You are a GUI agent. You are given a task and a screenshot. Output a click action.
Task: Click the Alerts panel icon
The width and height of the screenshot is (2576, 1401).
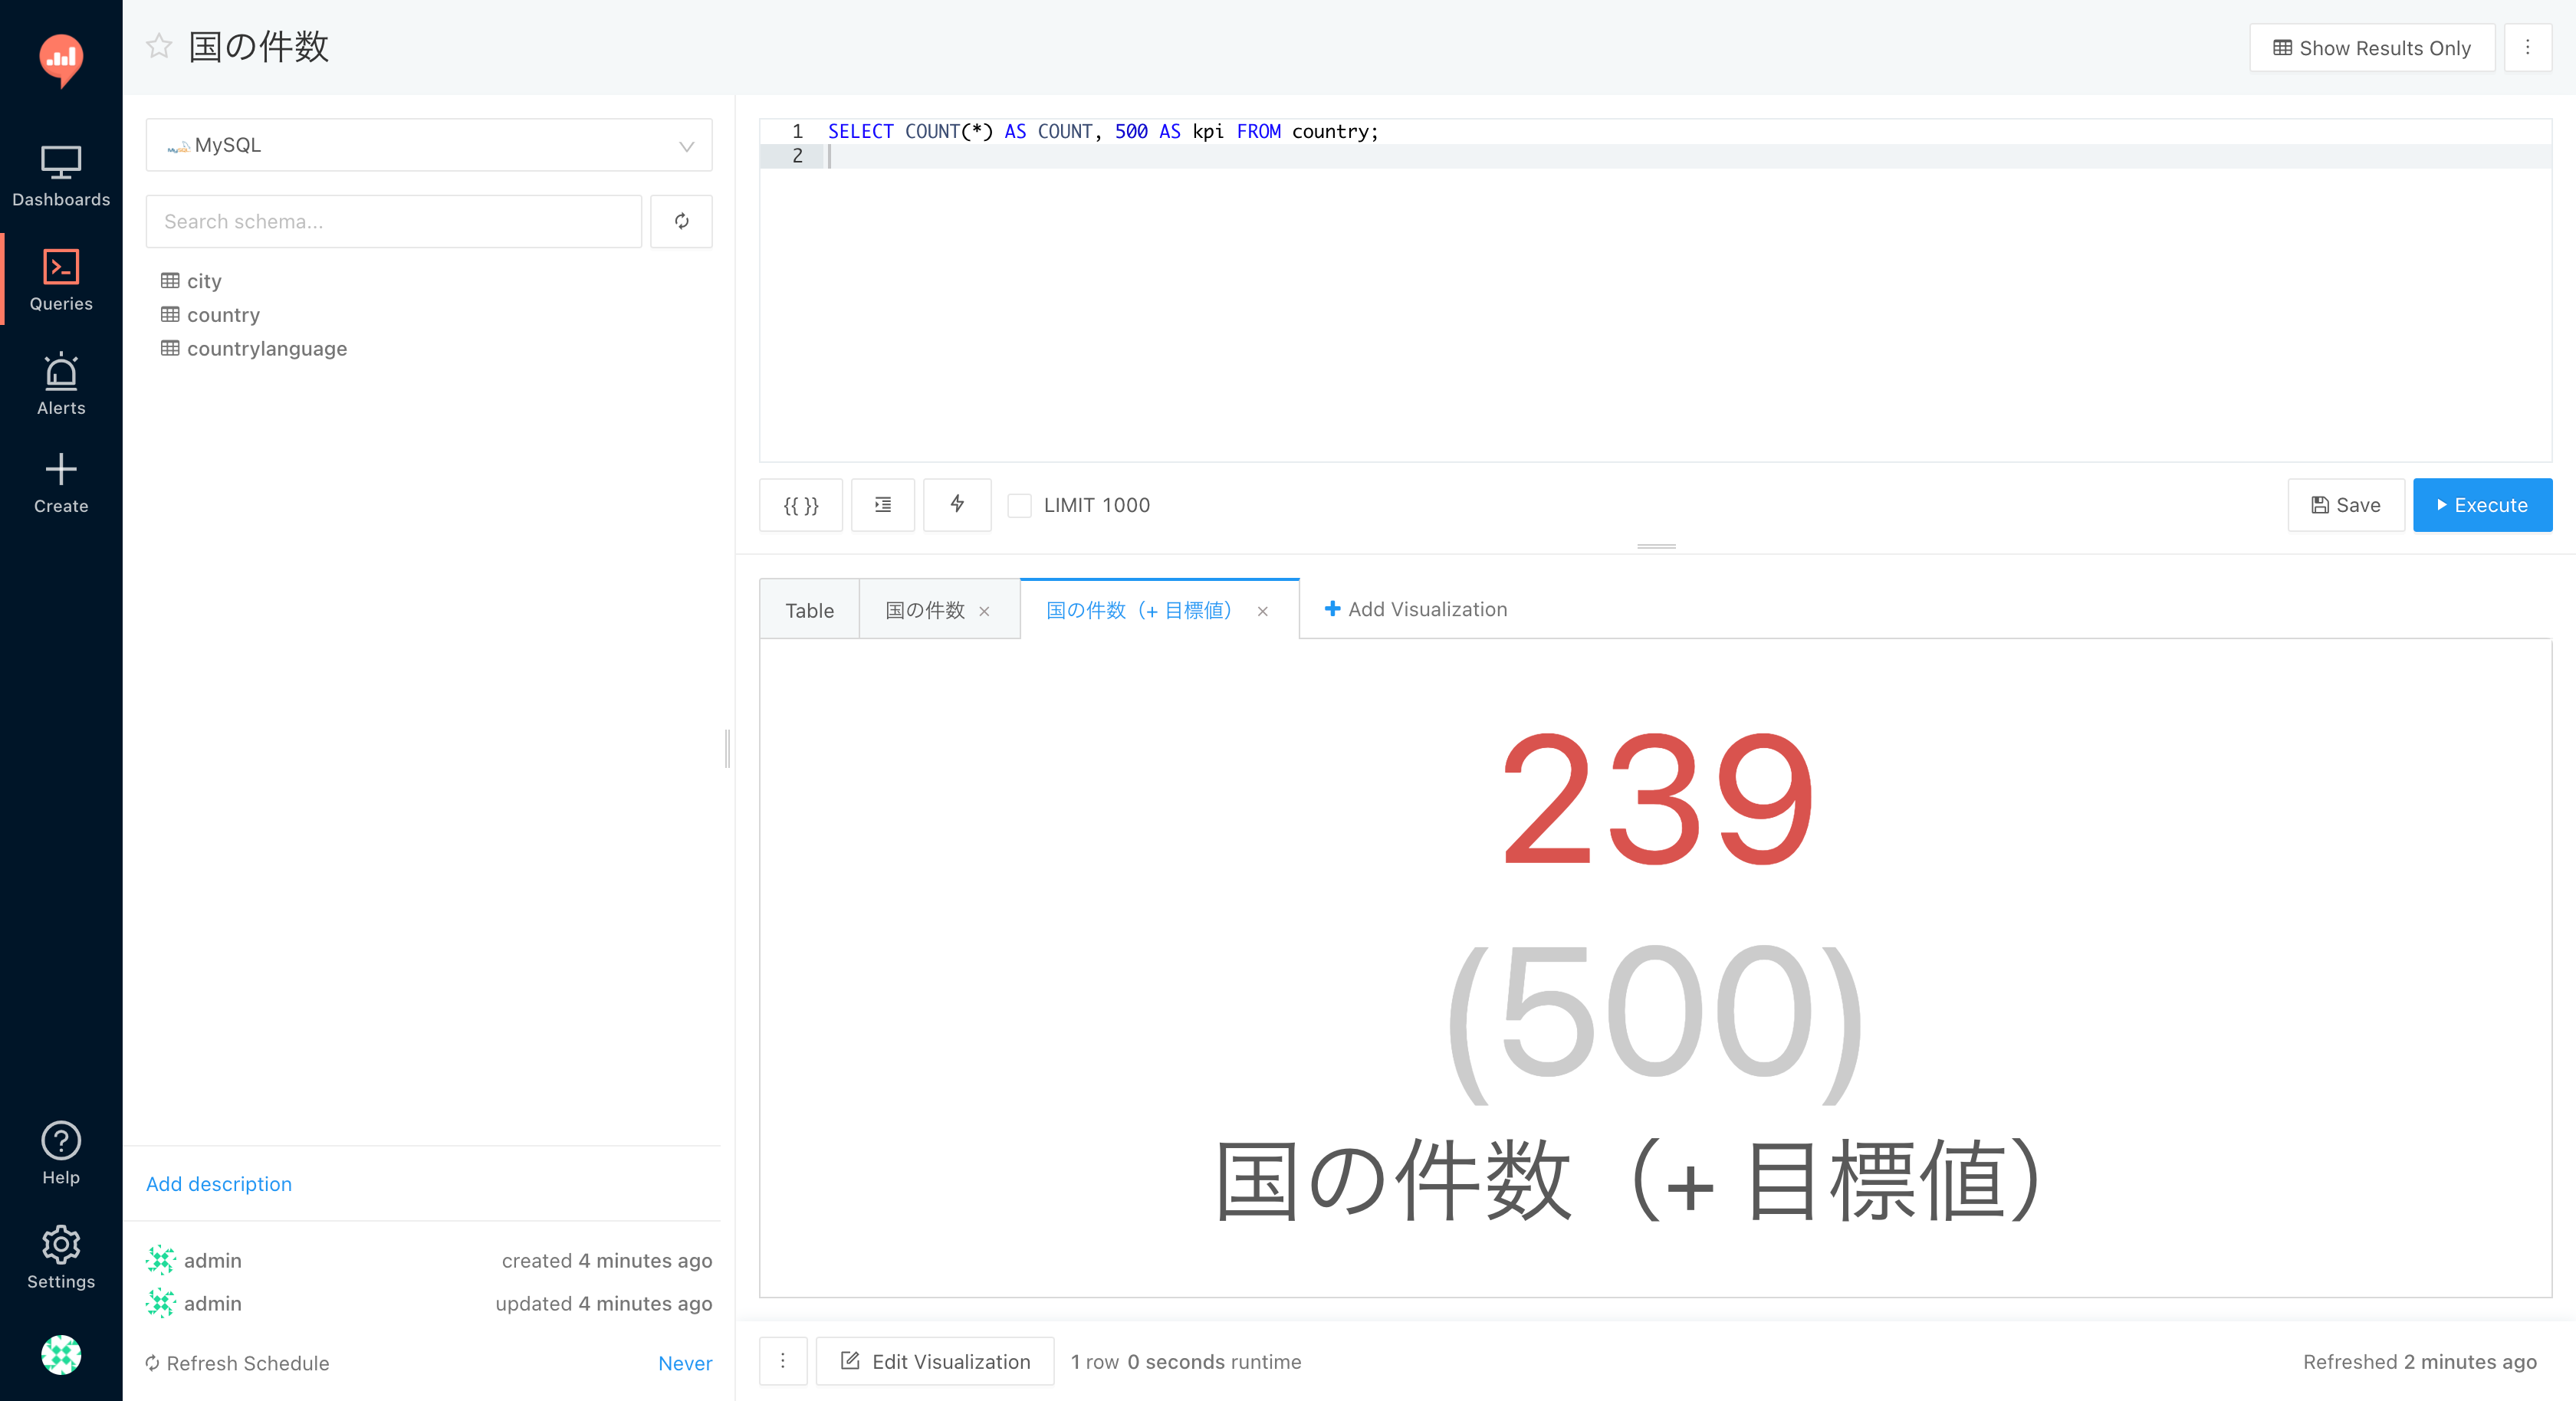coord(61,385)
